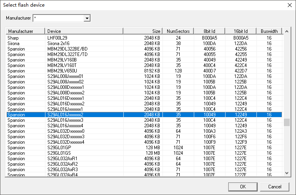Select the LHF00L29 device row
This screenshot has height=195, width=296.
(144, 38)
